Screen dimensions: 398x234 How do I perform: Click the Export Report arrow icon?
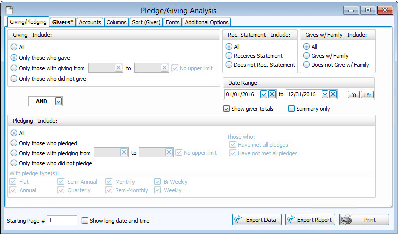click(x=292, y=220)
